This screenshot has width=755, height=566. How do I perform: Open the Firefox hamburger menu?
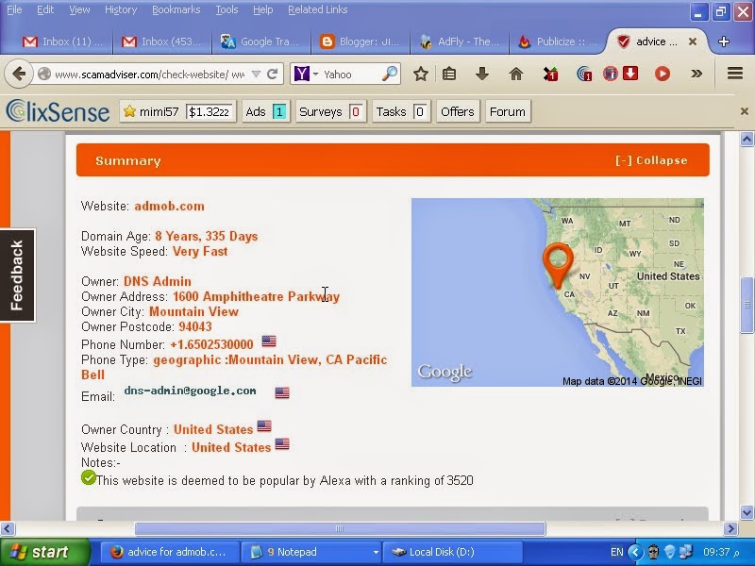(735, 74)
